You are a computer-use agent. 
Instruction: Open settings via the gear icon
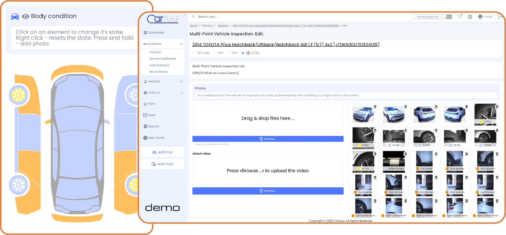click(x=470, y=17)
